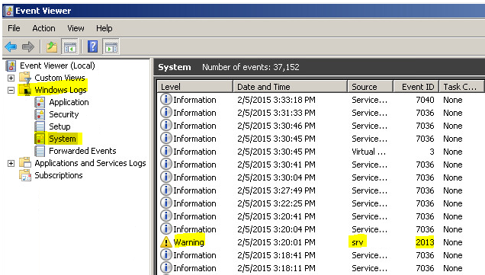This screenshot has width=485, height=275.
Task: Select Applications and Services Logs label
Action: 90,163
